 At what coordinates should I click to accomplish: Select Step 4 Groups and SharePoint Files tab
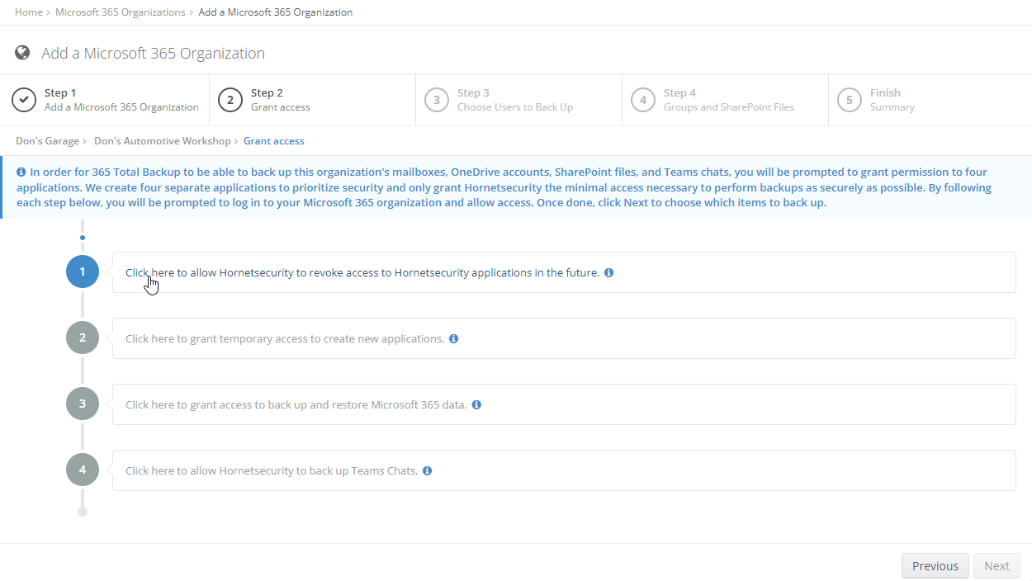pos(725,100)
